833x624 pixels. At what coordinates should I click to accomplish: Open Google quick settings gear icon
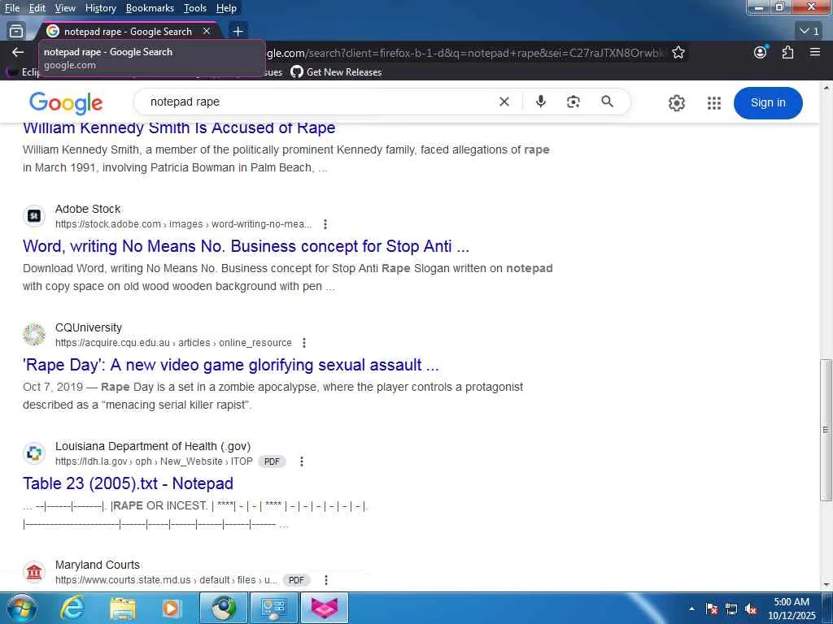(676, 103)
